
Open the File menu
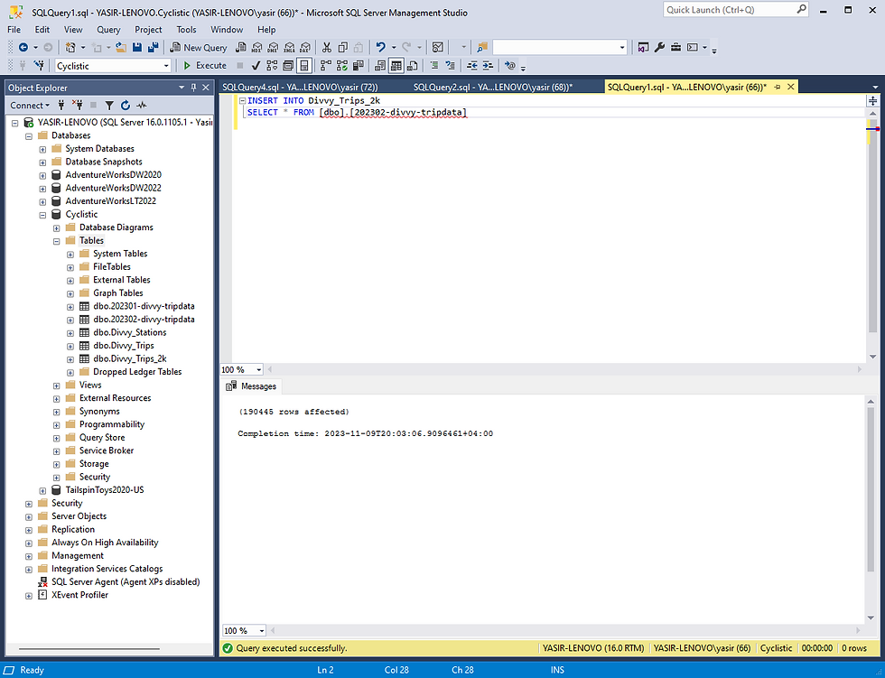pyautogui.click(x=14, y=29)
